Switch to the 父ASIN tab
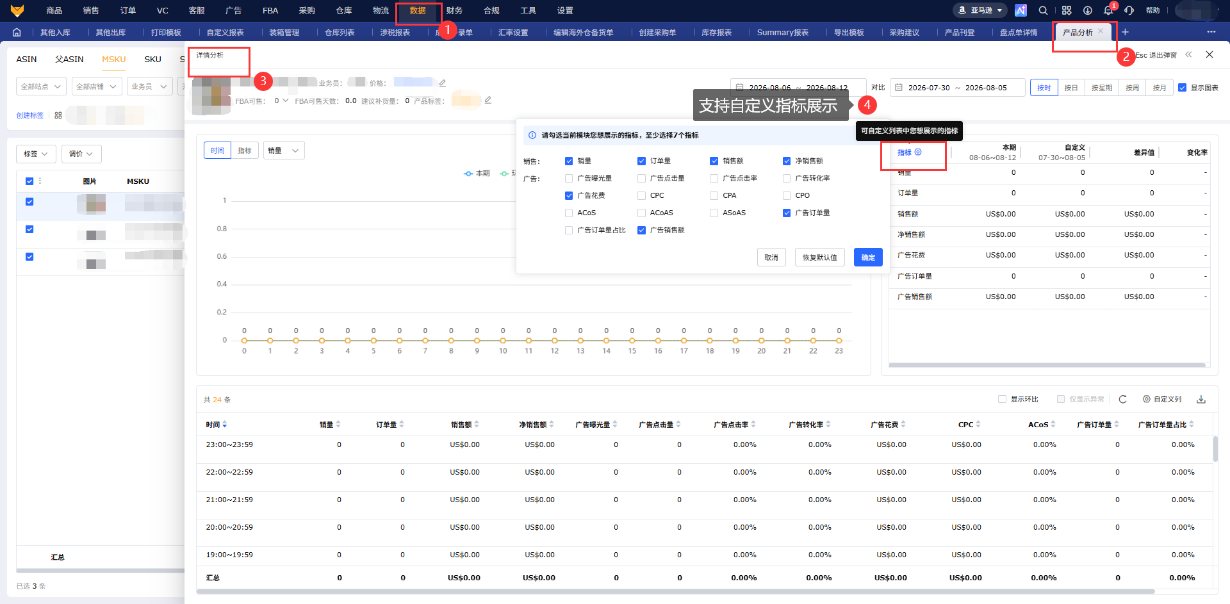Image resolution: width=1230 pixels, height=604 pixels. pos(69,59)
